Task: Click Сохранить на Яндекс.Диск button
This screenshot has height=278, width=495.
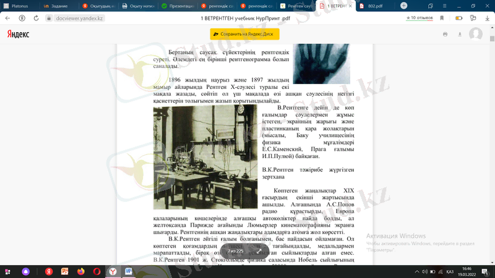Action: tap(244, 35)
